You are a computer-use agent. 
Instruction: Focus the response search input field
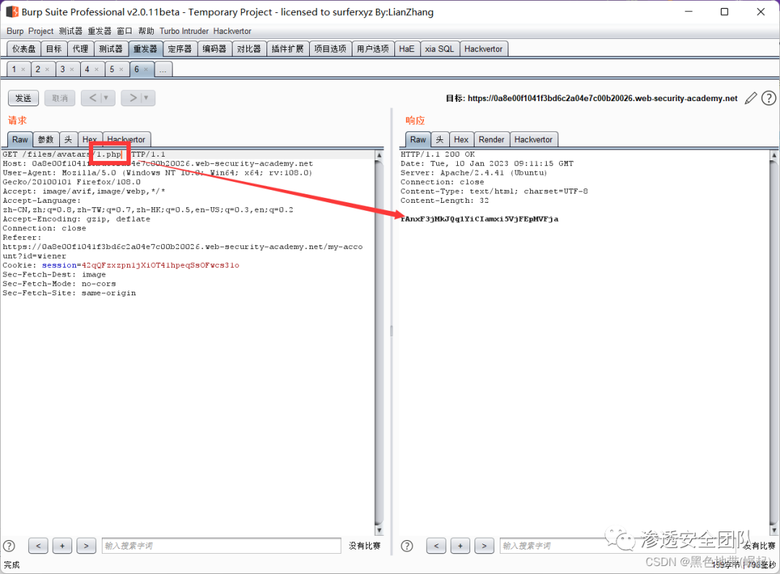[617, 546]
